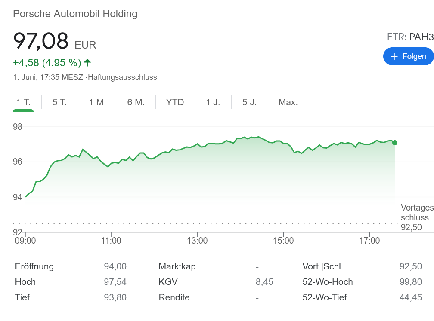The image size is (434, 321).
Task: Click the green upward arrow icon
Action: (x=87, y=63)
